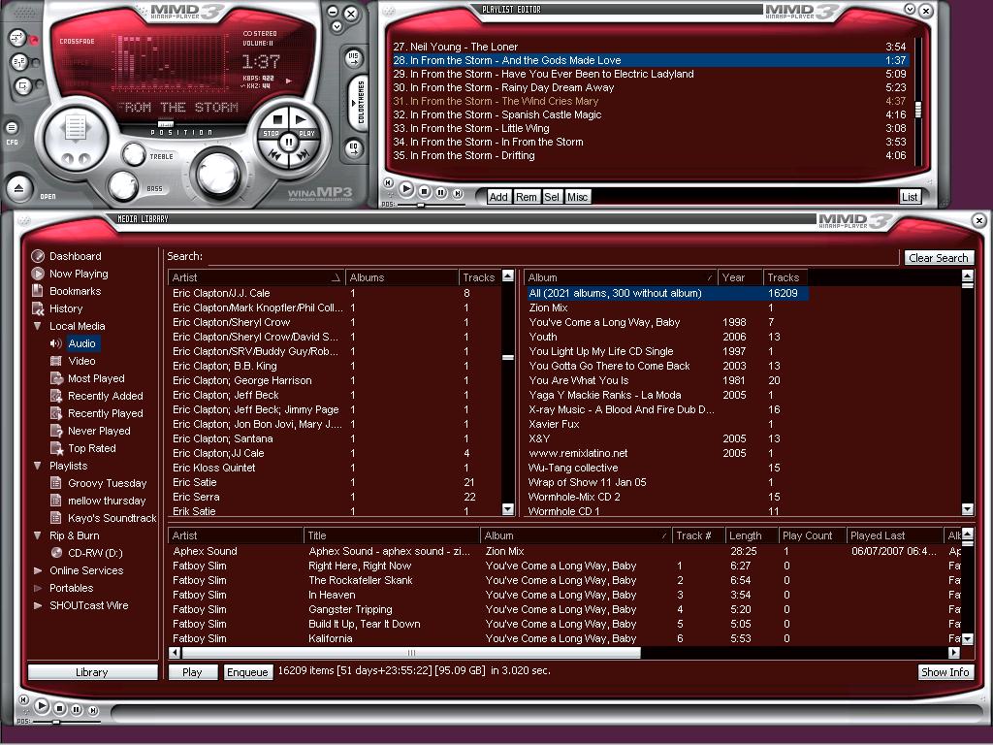Viewport: 993px width, 745px height.
Task: Click the Playlist Editor mini pause button
Action: pos(441,193)
